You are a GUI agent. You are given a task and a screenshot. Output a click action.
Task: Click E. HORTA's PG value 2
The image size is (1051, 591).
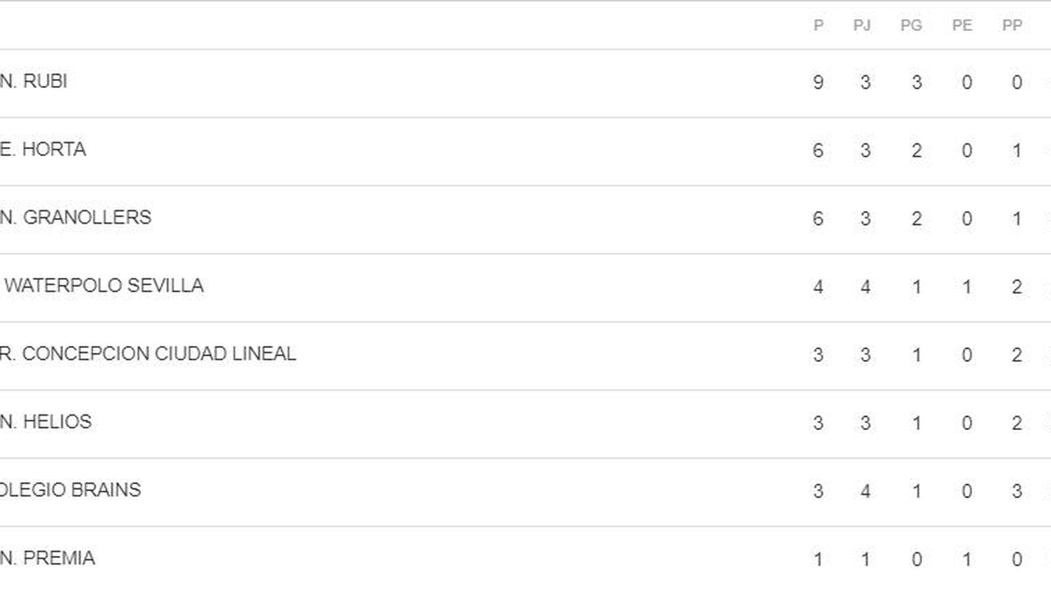(x=917, y=150)
